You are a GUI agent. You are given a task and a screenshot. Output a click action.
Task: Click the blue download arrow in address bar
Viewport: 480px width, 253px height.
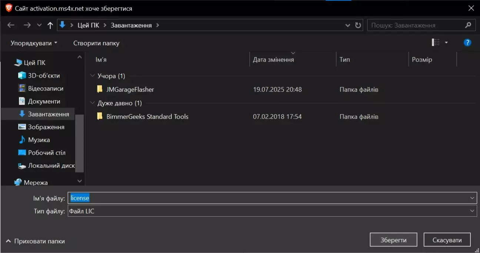[x=63, y=25]
